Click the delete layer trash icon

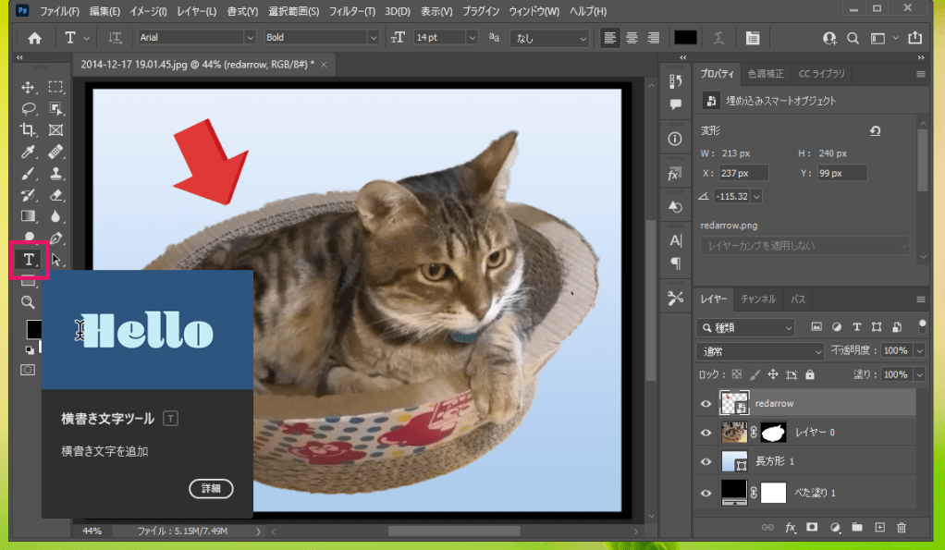(902, 527)
